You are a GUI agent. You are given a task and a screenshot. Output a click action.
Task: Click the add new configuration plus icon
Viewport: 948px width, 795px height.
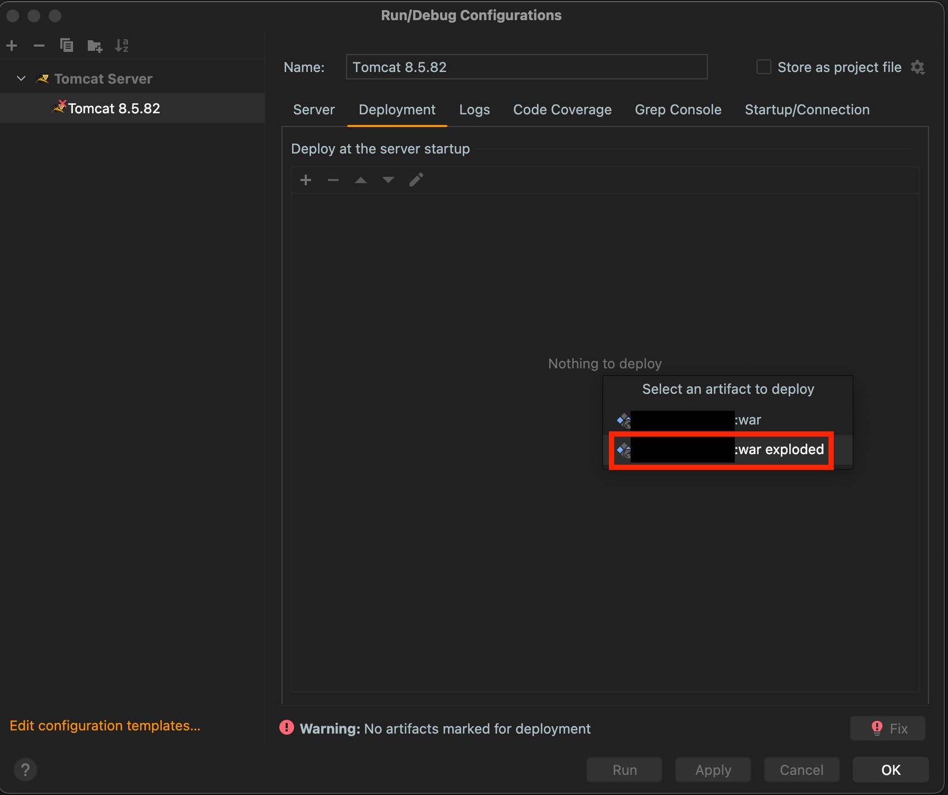coord(12,46)
